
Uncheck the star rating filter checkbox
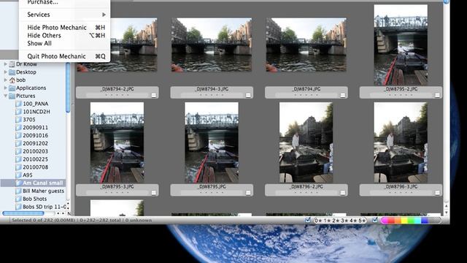click(x=308, y=221)
